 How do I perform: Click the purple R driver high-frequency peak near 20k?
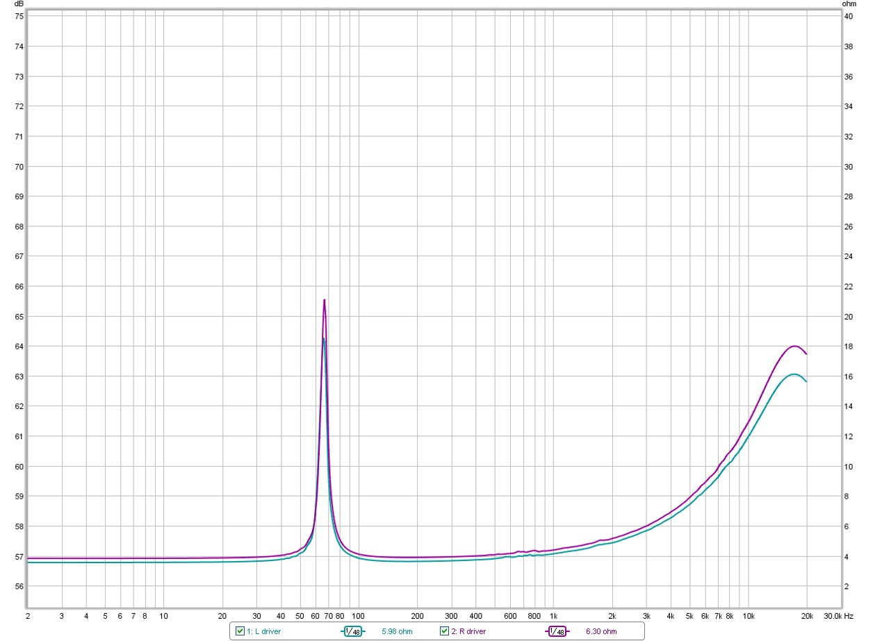pyautogui.click(x=794, y=346)
